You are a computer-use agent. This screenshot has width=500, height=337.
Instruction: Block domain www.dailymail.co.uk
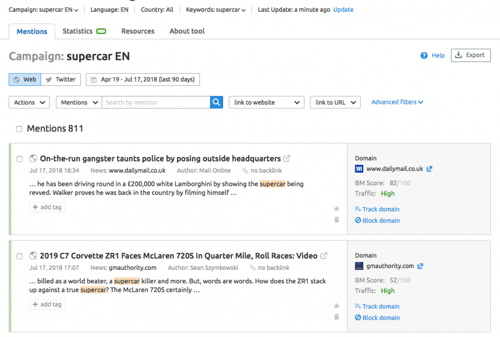click(377, 220)
